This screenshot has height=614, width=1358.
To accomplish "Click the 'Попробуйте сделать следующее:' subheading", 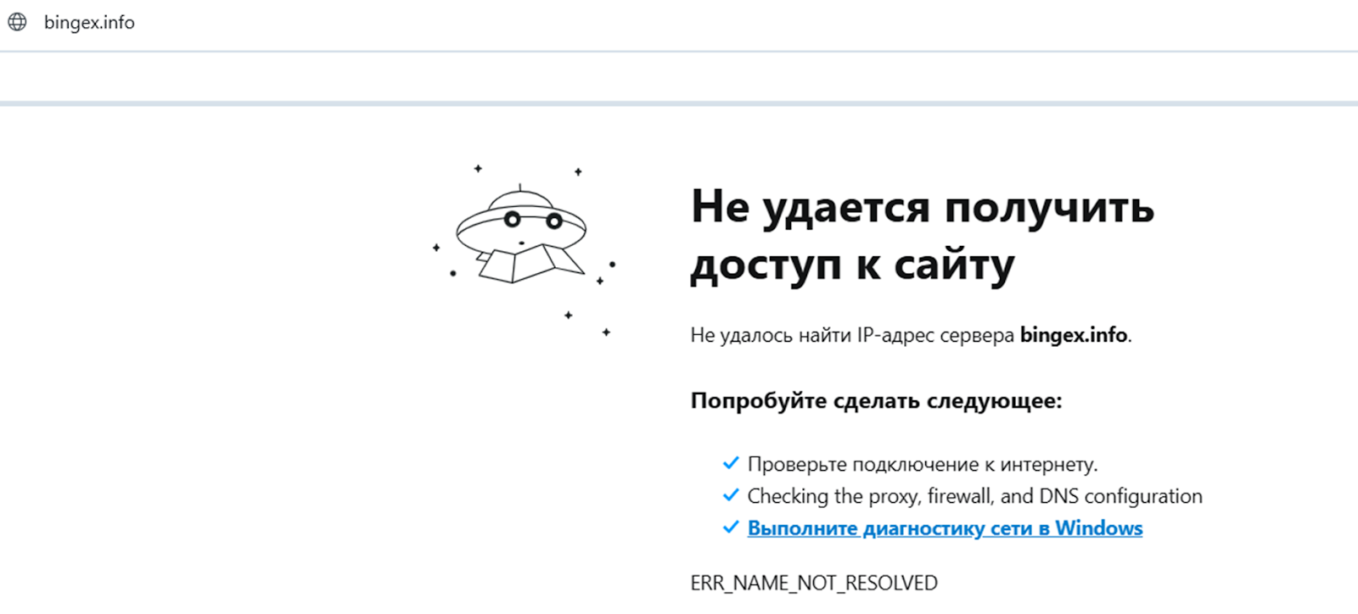I will tap(876, 400).
